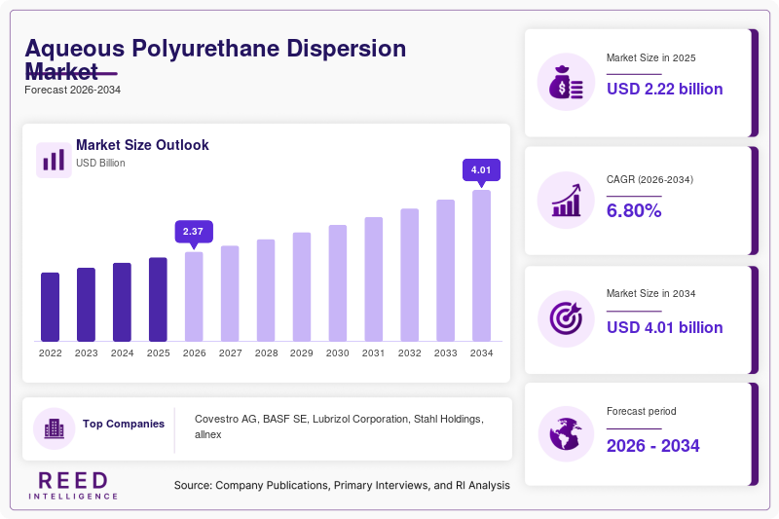Viewport: 779px width, 519px height.
Task: Click the '2030' axis label
Action: pyautogui.click(x=338, y=353)
